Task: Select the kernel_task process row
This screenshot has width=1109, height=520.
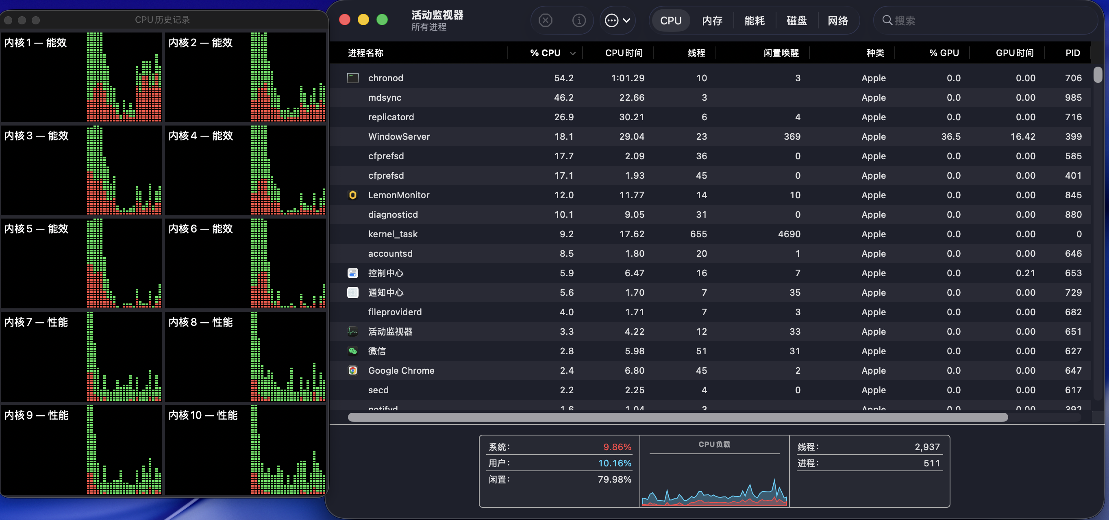Action: [x=393, y=234]
